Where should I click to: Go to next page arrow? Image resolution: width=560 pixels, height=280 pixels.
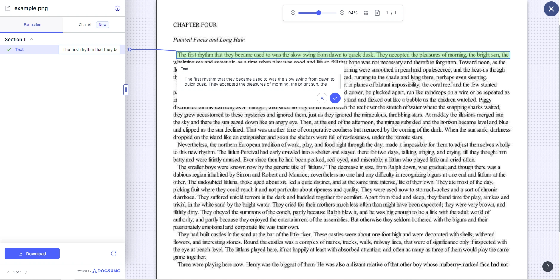[x=26, y=272]
